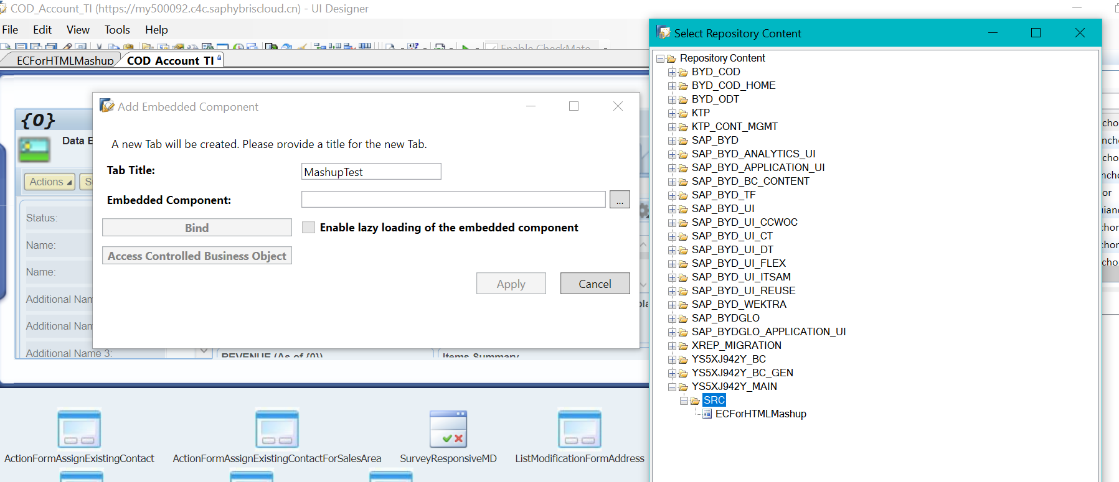Click the ActionFormAssignExistingContact component icon
The width and height of the screenshot is (1119, 482).
pyautogui.click(x=79, y=429)
